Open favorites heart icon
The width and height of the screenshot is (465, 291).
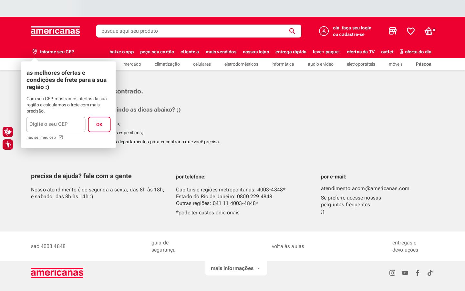point(411,31)
